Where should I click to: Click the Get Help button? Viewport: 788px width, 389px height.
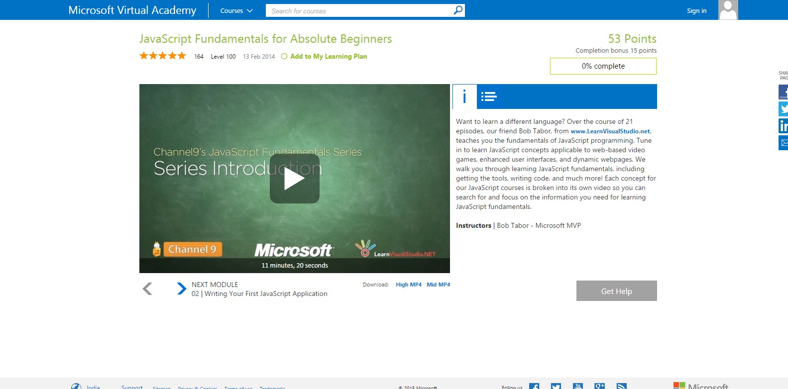pos(617,291)
